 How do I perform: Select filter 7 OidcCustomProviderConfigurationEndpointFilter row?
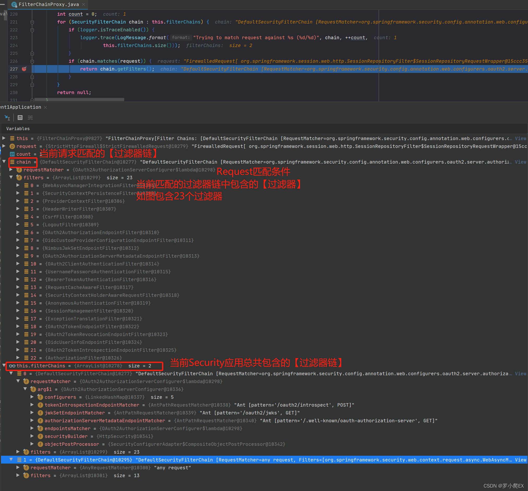(x=264, y=240)
